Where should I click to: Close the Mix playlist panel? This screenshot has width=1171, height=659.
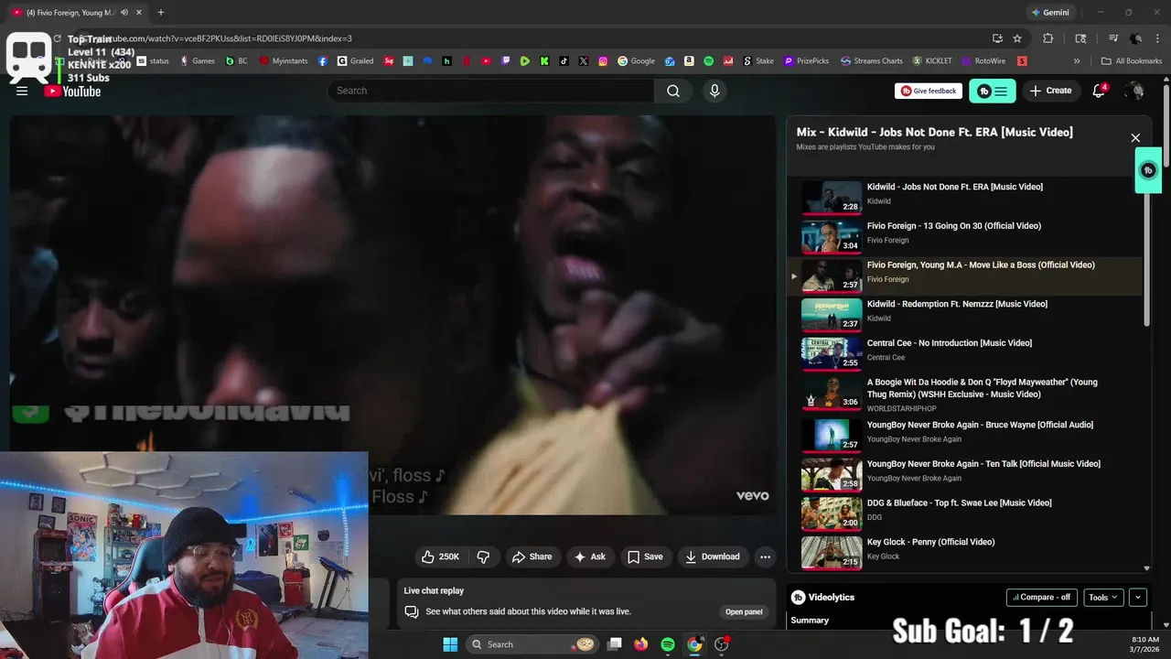click(1135, 138)
